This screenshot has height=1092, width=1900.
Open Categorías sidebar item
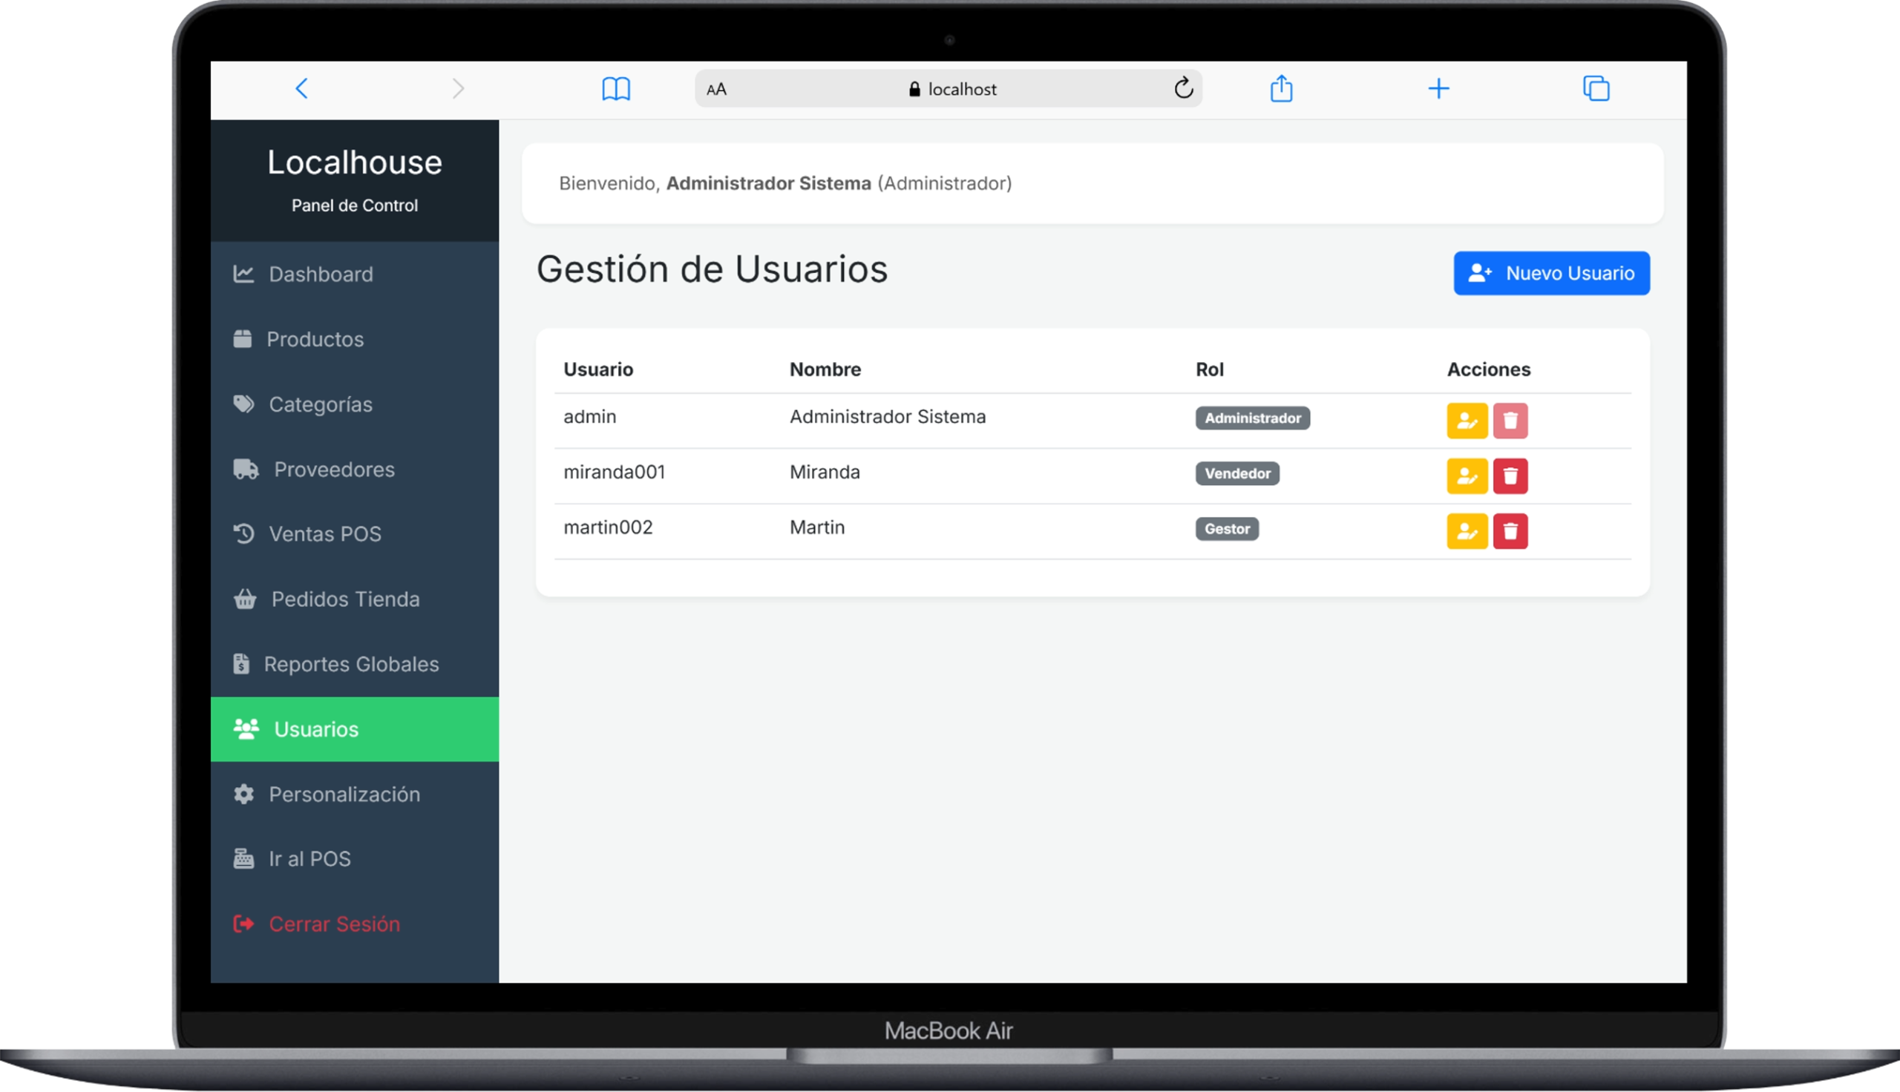click(x=321, y=405)
